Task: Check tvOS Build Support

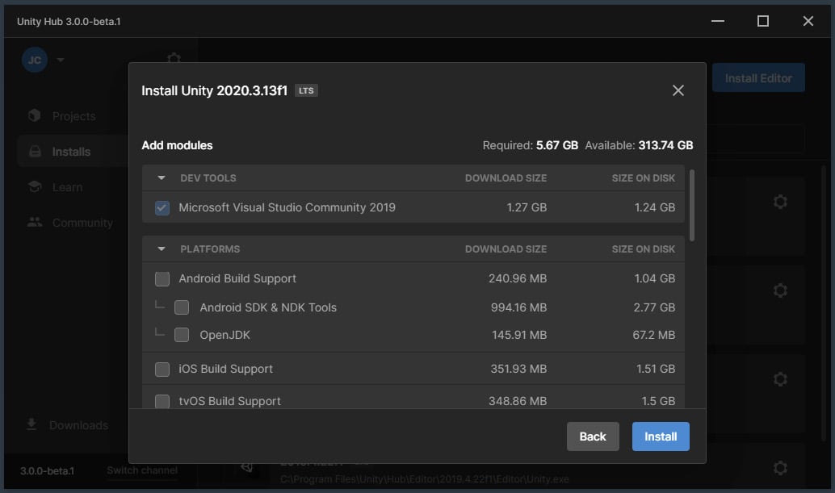Action: [162, 401]
